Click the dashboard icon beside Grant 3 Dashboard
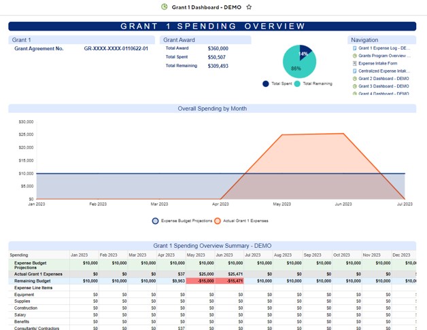 [x=354, y=86]
